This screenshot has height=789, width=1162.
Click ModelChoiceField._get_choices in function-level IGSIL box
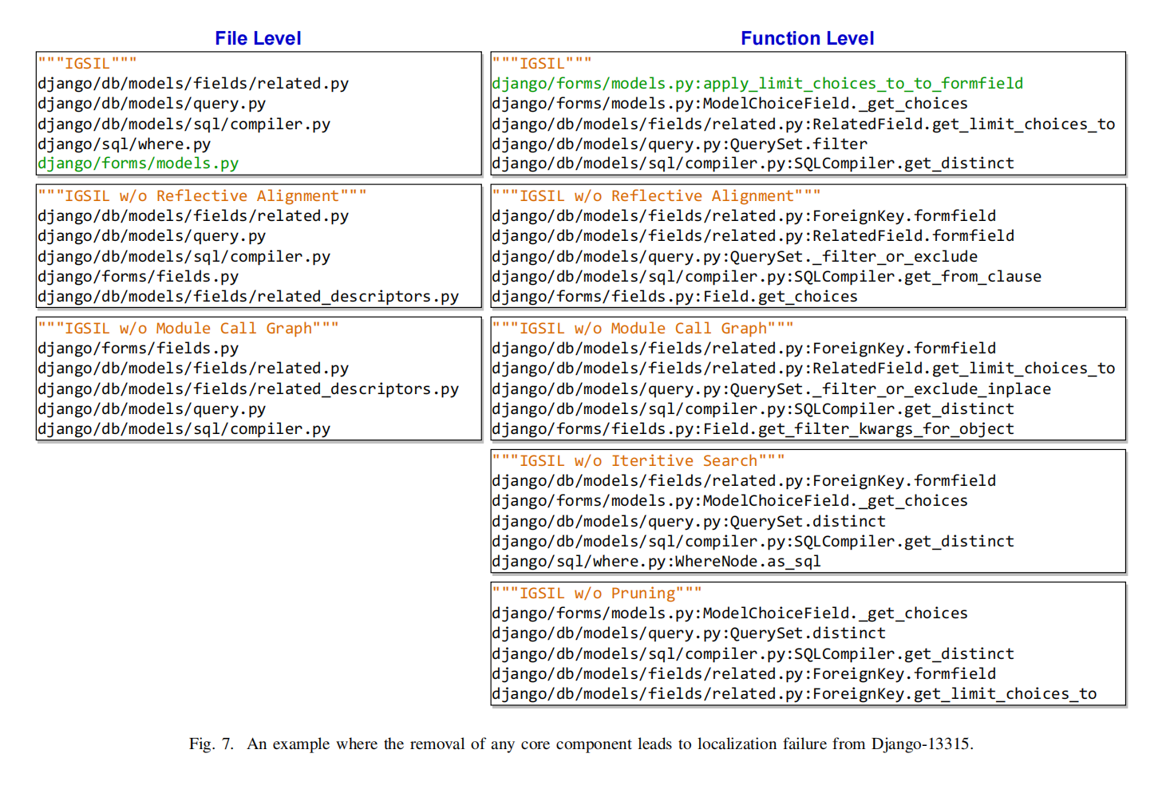729,104
